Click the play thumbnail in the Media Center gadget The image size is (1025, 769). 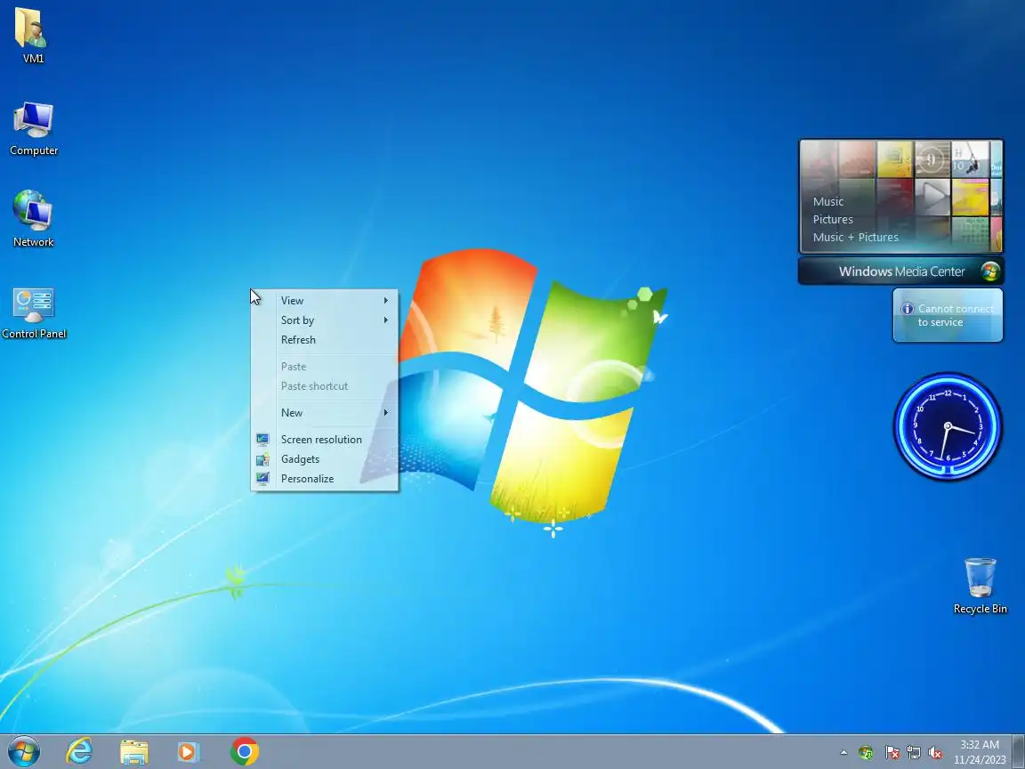point(932,196)
